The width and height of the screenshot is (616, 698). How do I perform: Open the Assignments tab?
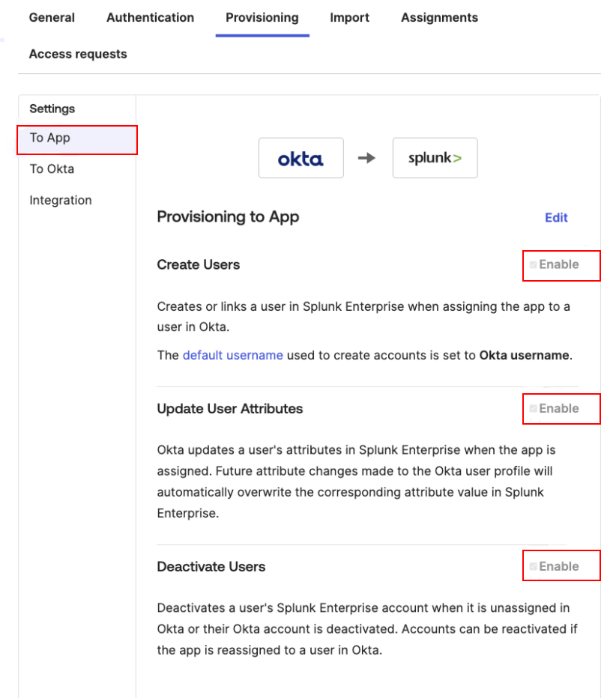pos(439,17)
